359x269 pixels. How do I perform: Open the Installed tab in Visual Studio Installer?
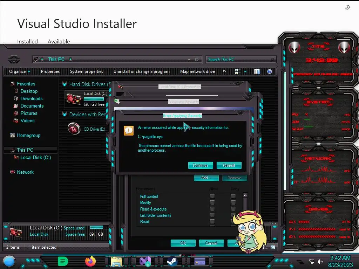coord(27,41)
